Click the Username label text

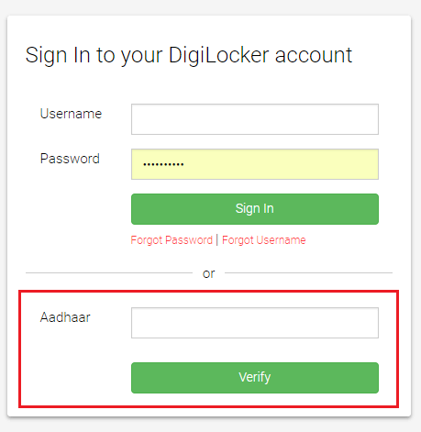pos(71,114)
